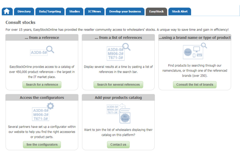
Task: Click the single reference magnifier icon
Action: click(42, 51)
